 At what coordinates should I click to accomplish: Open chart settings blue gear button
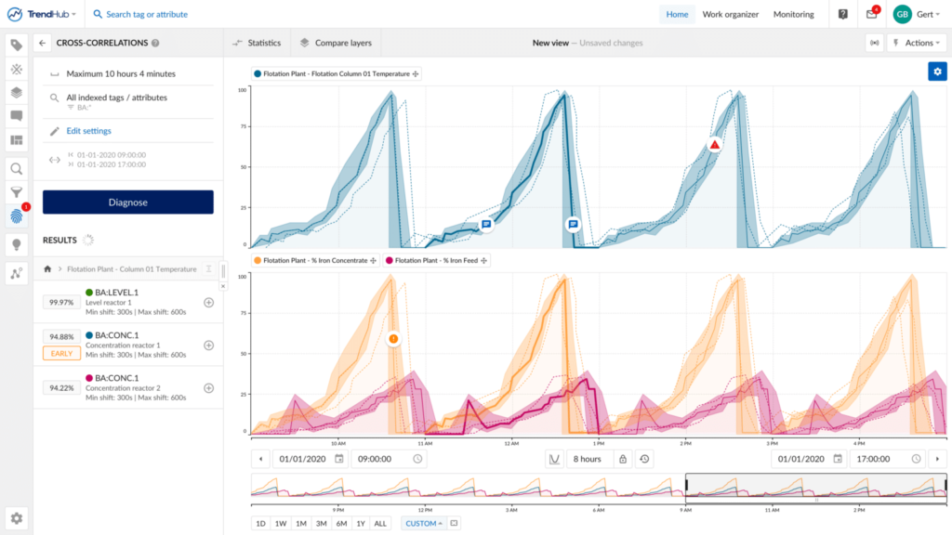tap(937, 72)
